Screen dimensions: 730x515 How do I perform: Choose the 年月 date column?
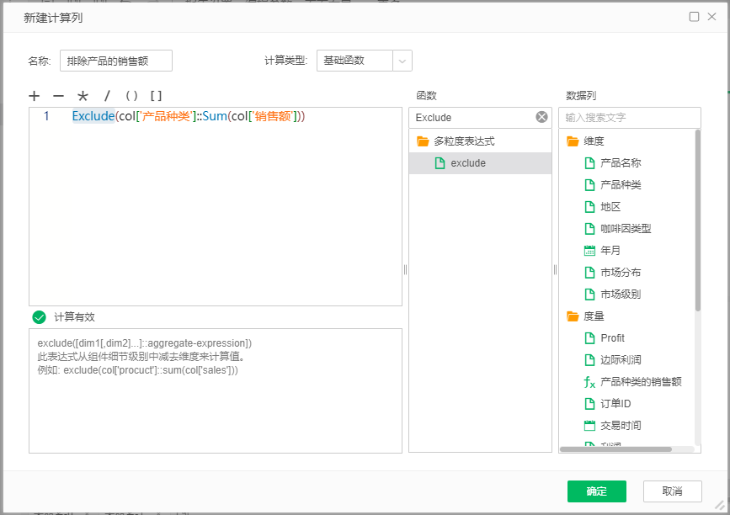[x=610, y=251]
